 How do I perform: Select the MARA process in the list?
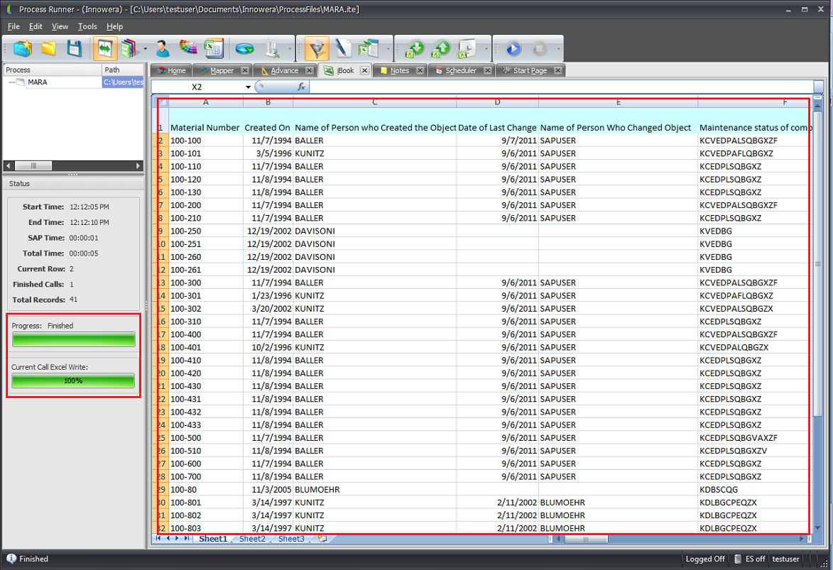point(38,82)
